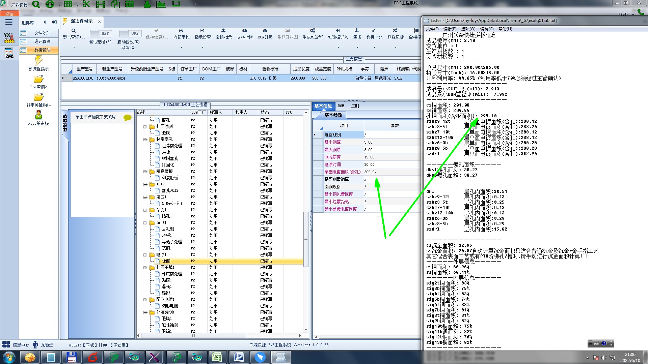Select the 板镀1 process node
Viewport: 648px width, 364px height.
pyautogui.click(x=167, y=261)
